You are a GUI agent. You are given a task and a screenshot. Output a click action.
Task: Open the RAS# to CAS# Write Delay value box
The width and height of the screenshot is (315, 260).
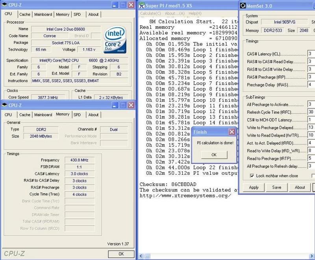(311, 69)
